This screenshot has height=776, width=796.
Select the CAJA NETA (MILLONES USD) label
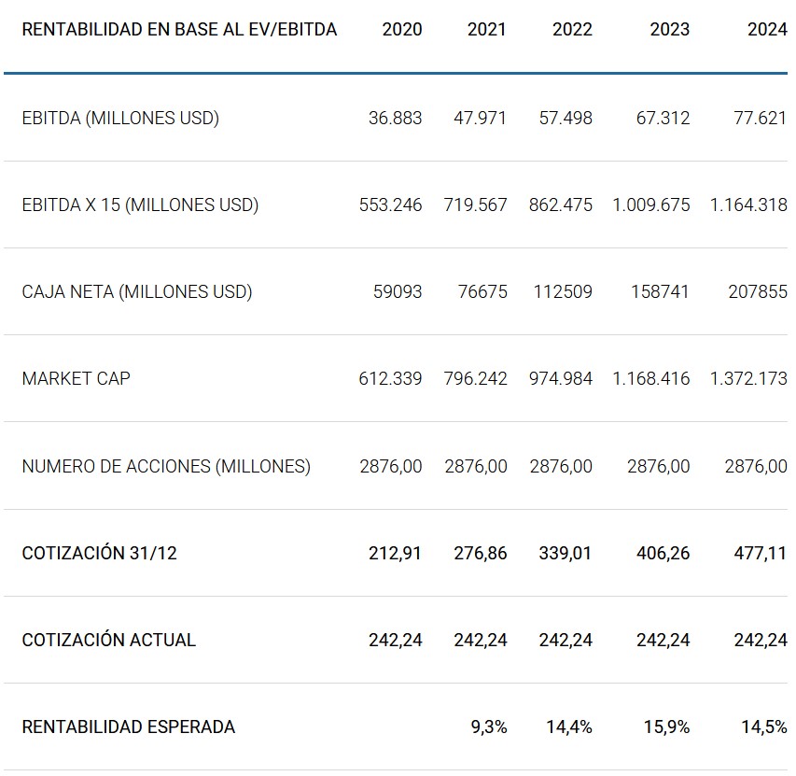[x=137, y=292]
